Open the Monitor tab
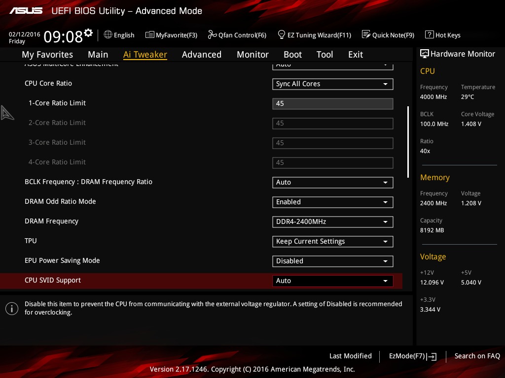This screenshot has height=378, width=505. 252,55
